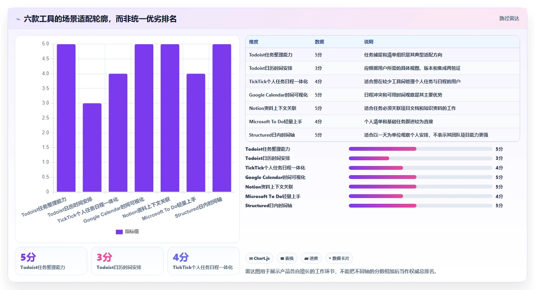This screenshot has width=535, height=290.
Task: Click the Structured日内时间轴 chart bar
Action: (222, 118)
